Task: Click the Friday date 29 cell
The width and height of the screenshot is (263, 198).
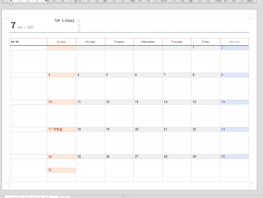Action: [x=206, y=157]
